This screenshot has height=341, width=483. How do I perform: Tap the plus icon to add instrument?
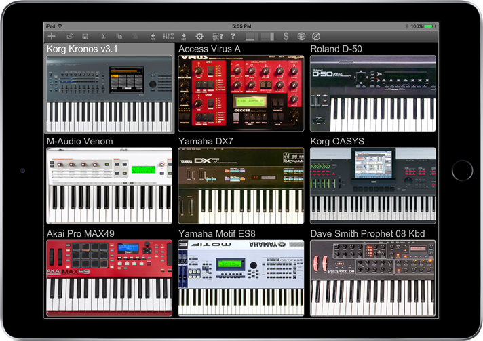pyautogui.click(x=52, y=36)
